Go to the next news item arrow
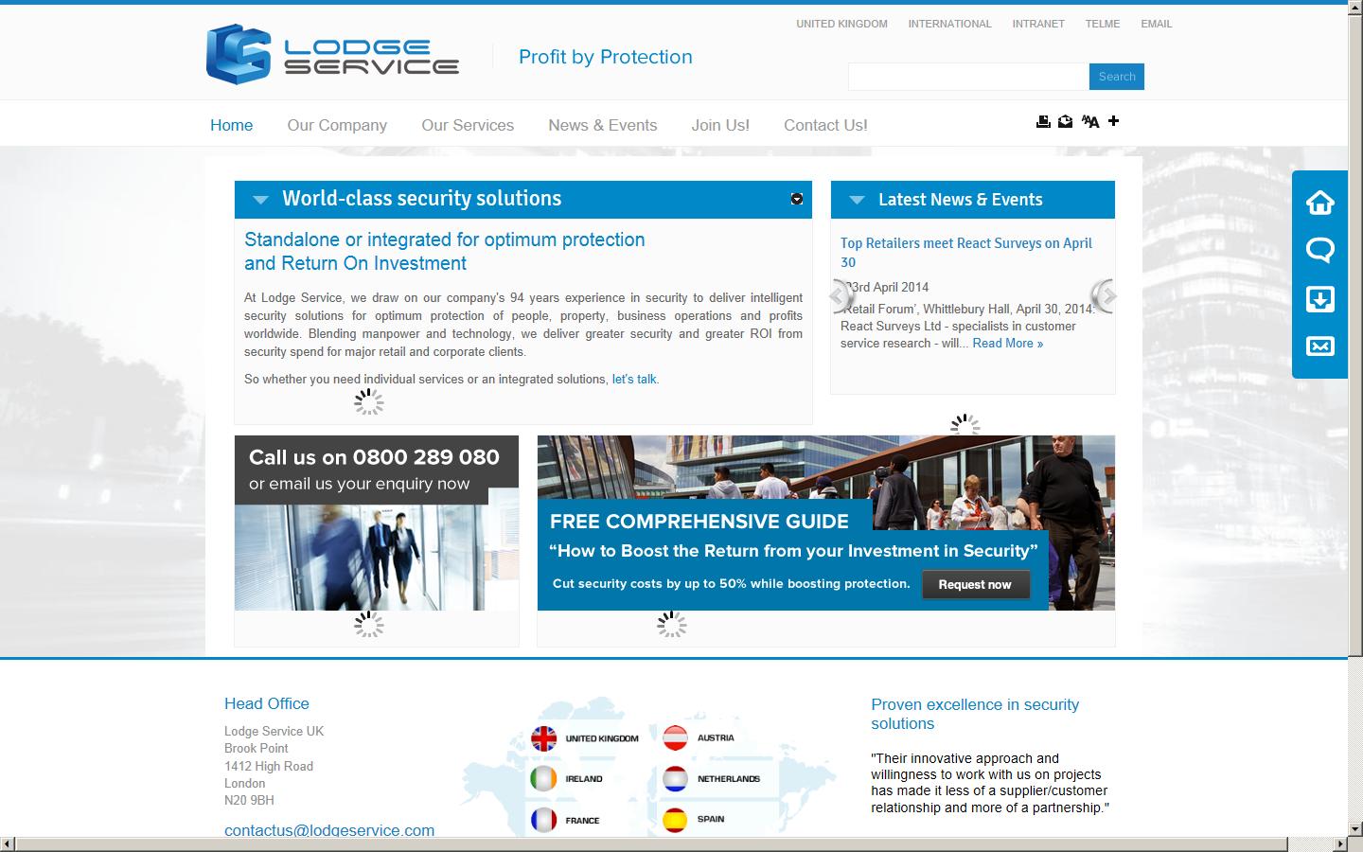This screenshot has height=852, width=1363. 1106,296
